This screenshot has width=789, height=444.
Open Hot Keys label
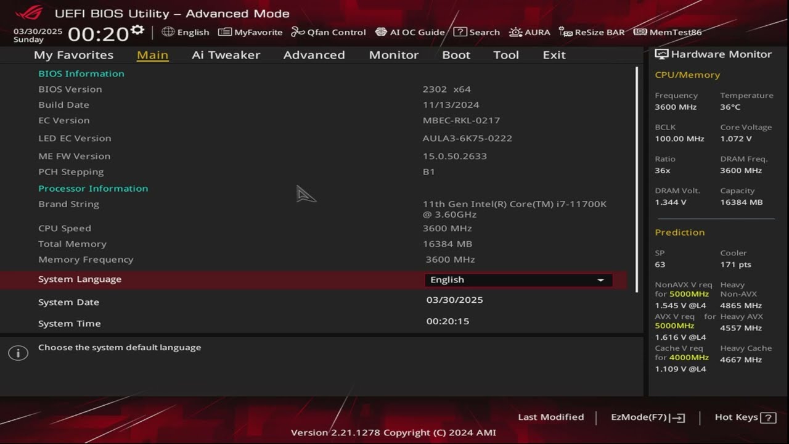point(736,417)
